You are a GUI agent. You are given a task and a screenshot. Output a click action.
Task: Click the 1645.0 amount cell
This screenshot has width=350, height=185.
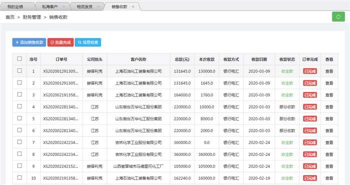206,83
